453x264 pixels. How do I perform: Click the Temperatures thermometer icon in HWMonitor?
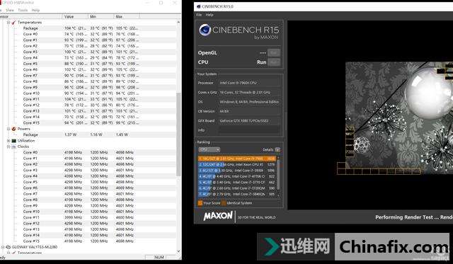pos(13,22)
